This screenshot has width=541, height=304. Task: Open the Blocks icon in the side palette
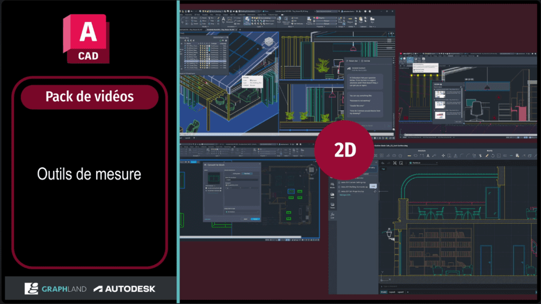point(332,184)
